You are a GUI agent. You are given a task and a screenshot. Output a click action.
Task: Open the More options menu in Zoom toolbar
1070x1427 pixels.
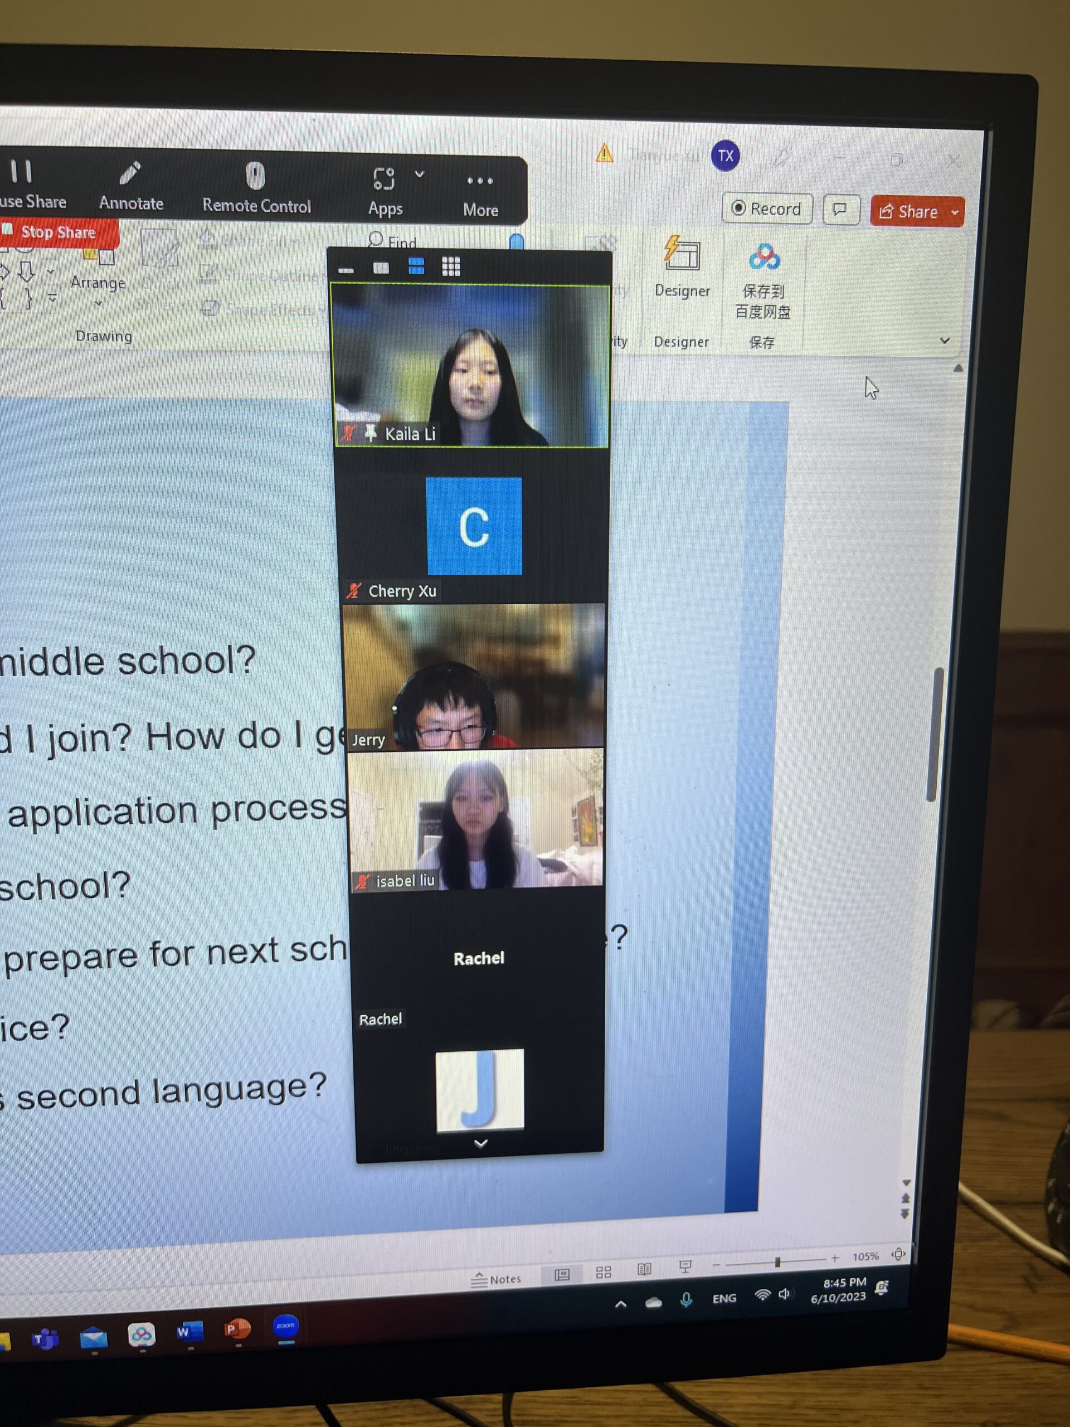(x=480, y=196)
